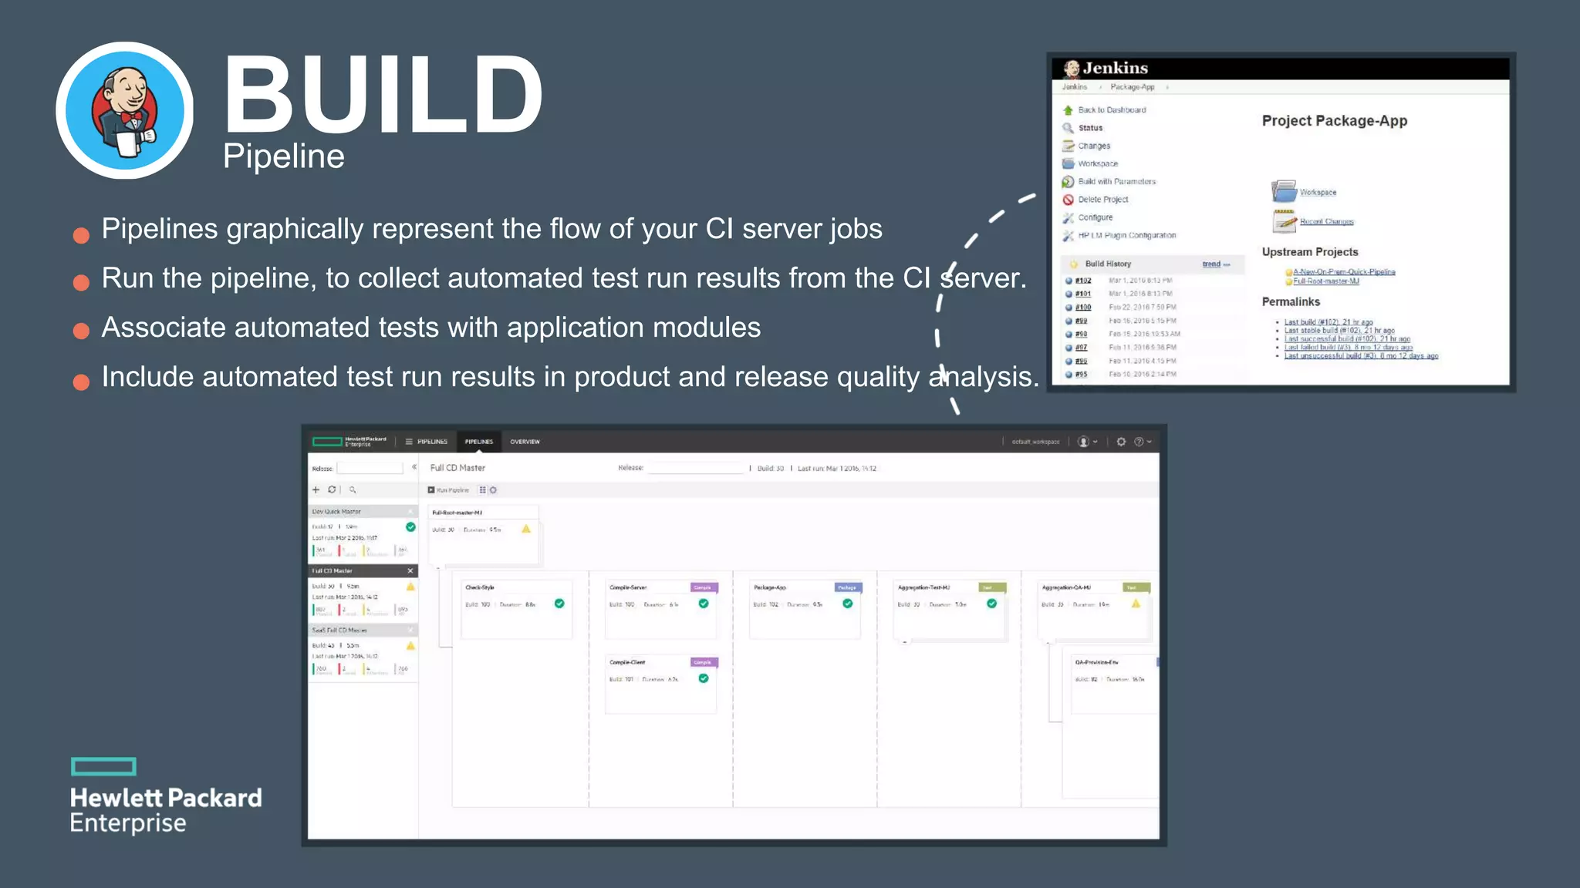1580x888 pixels.
Task: Click the trend link in Build History
Action: coord(1211,264)
